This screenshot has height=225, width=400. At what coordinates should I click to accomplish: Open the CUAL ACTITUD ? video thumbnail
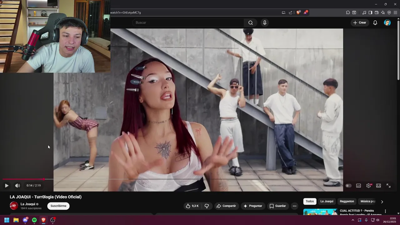point(320,212)
